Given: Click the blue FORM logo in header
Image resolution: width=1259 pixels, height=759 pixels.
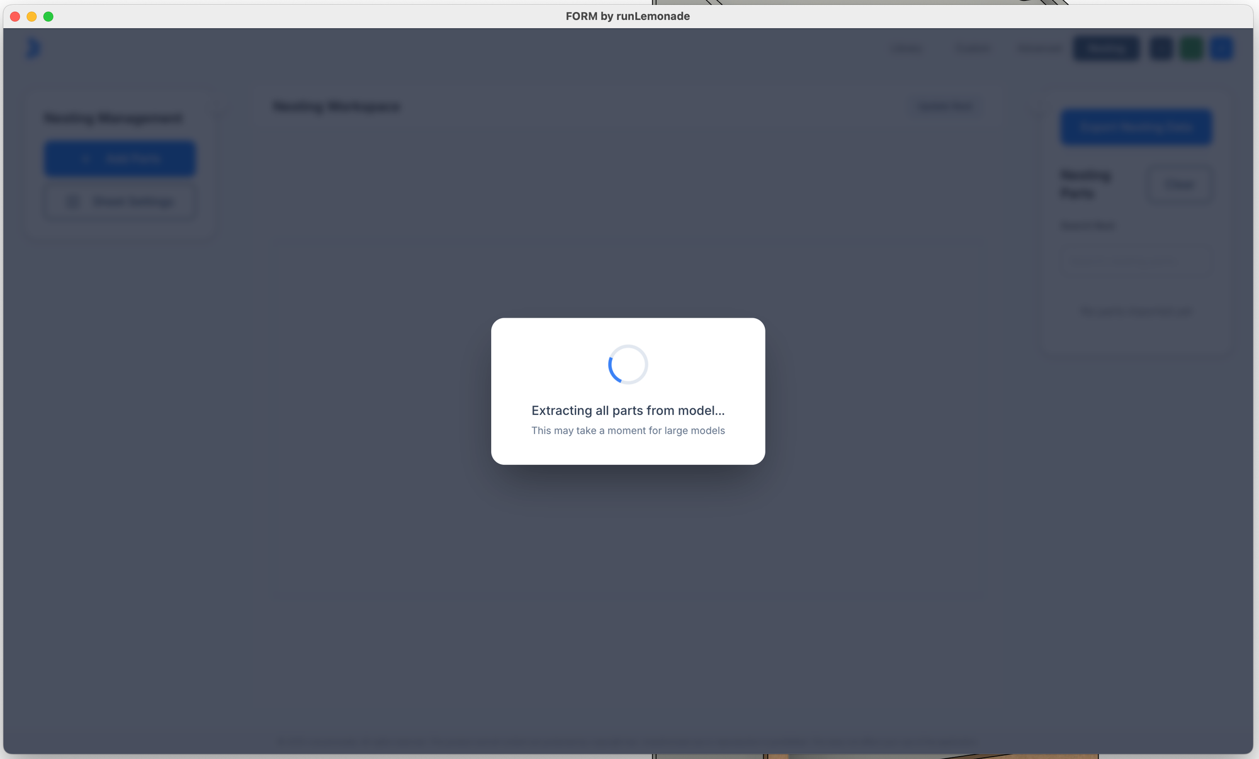Looking at the screenshot, I should (33, 48).
